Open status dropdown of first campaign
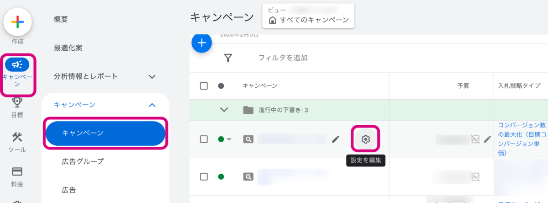Viewport: 548px width, 203px height. point(229,139)
